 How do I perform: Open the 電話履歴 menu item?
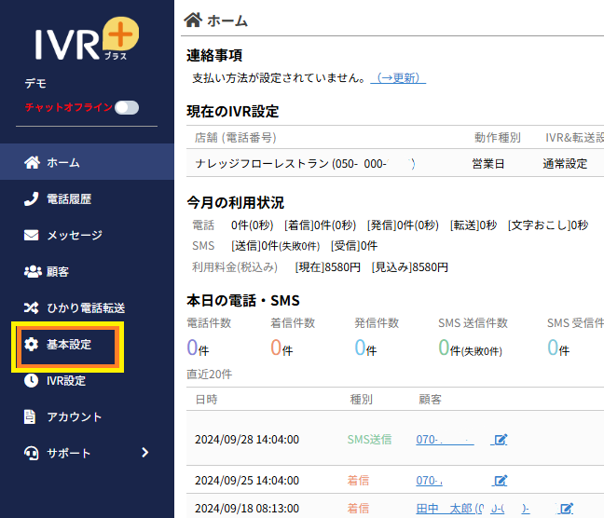69,199
